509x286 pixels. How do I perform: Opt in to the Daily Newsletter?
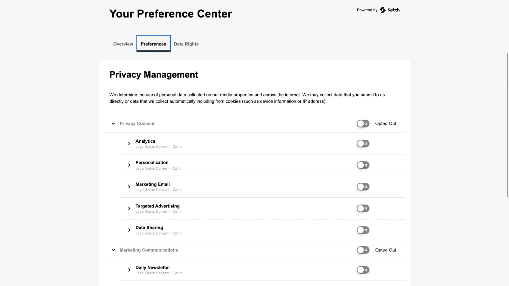click(x=363, y=270)
